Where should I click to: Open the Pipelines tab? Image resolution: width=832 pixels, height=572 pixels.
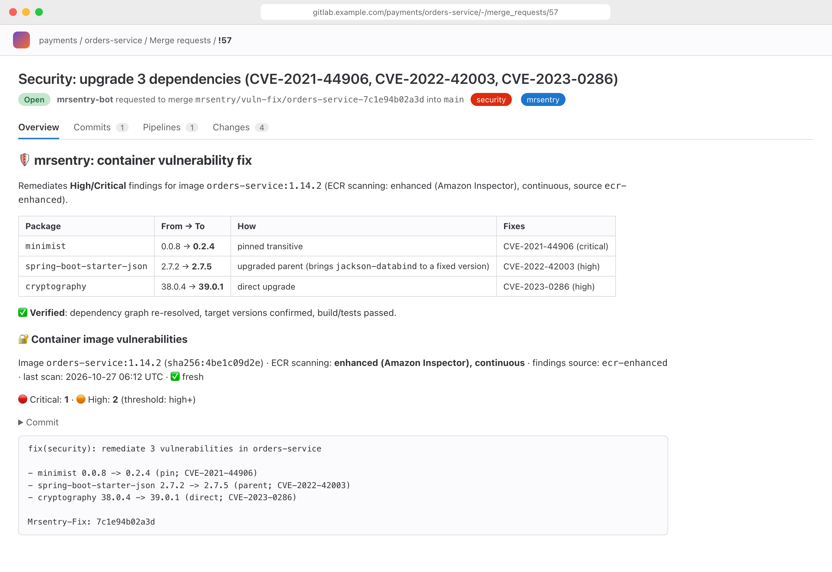[170, 127]
